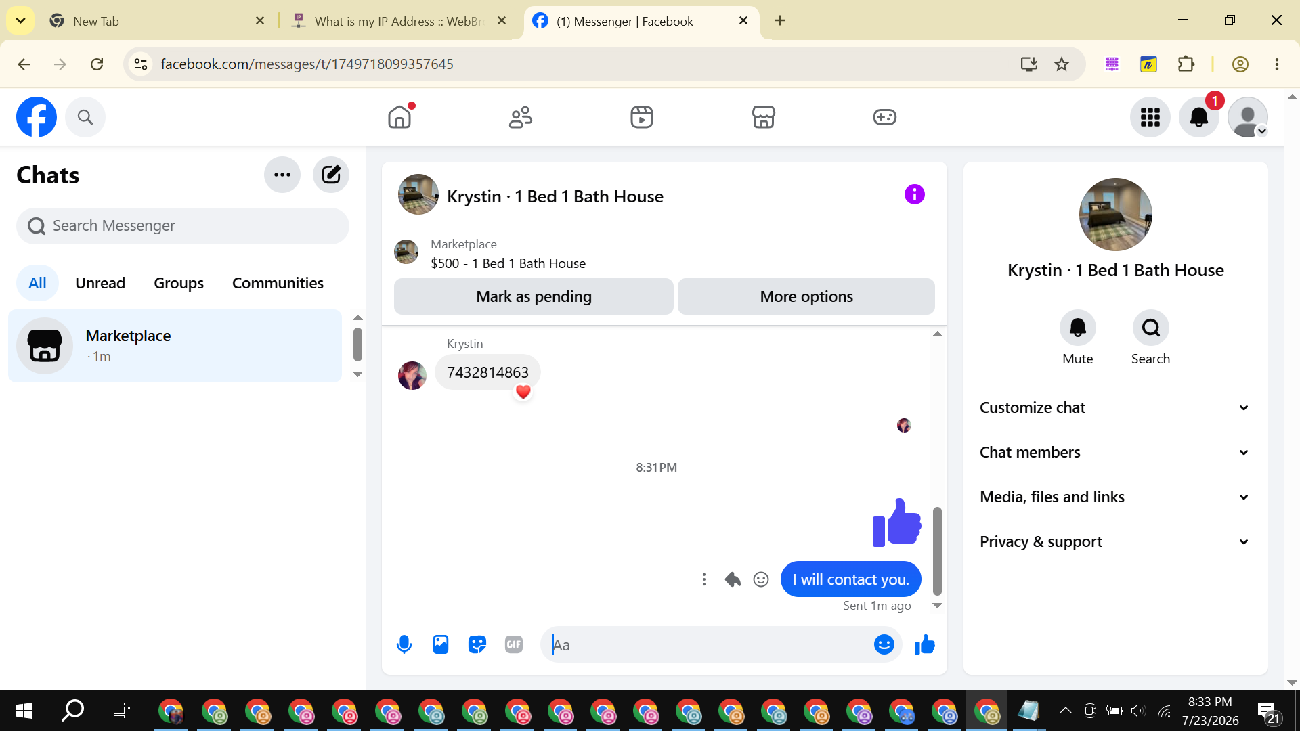Bookmark this page with the star icon
This screenshot has height=731, width=1300.
pos(1062,64)
